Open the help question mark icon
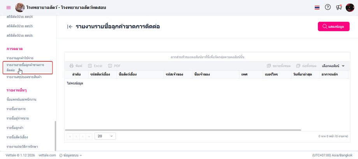This screenshot has height=159, width=358. point(328,7)
